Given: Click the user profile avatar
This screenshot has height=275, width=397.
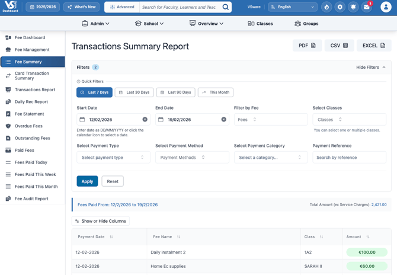Looking at the screenshot, I should [386, 7].
